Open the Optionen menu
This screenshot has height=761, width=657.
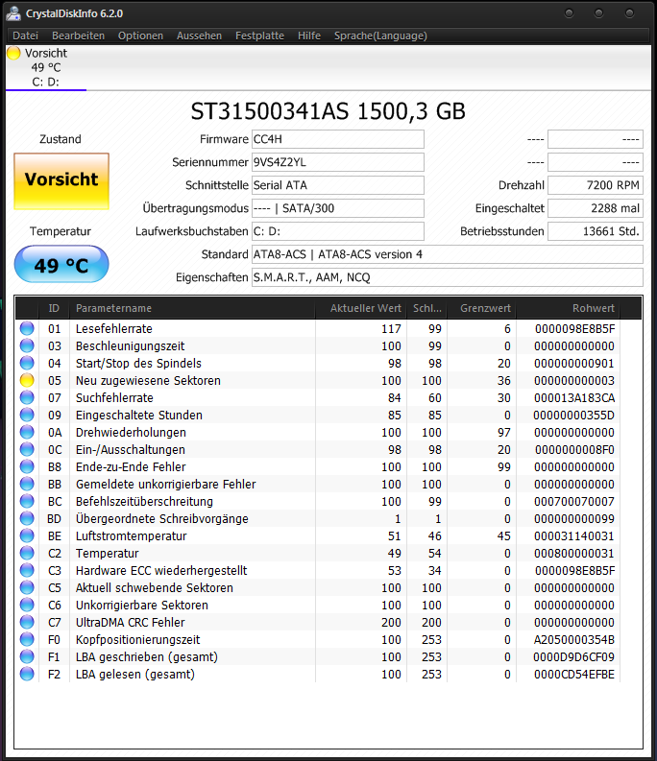(x=140, y=36)
